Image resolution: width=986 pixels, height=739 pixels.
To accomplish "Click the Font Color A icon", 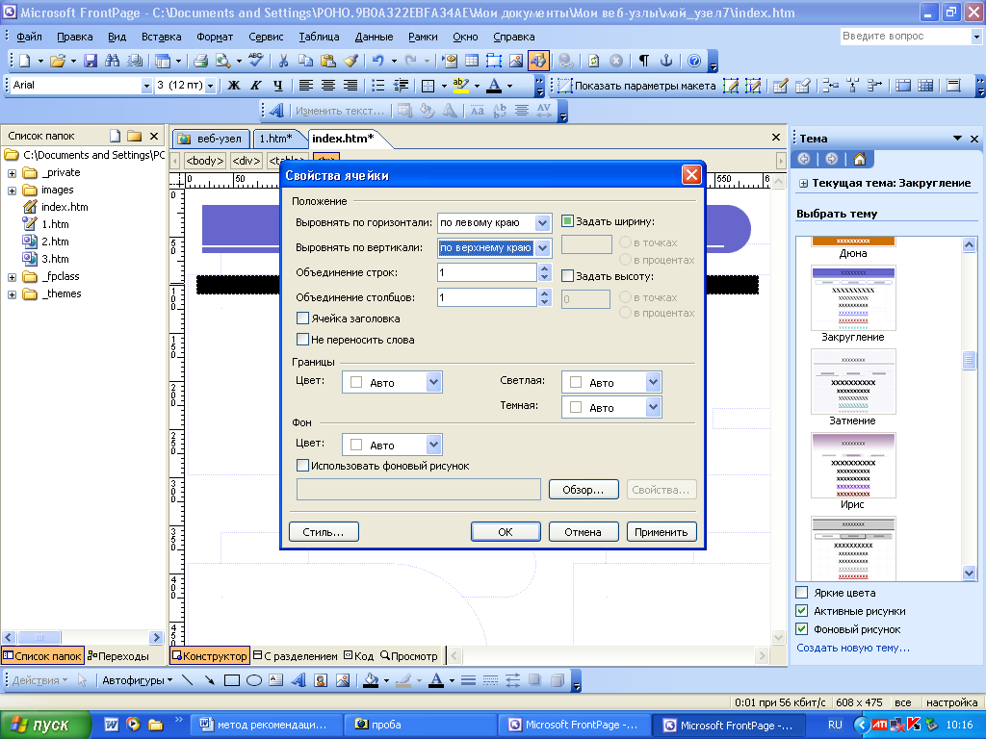I will tap(494, 86).
